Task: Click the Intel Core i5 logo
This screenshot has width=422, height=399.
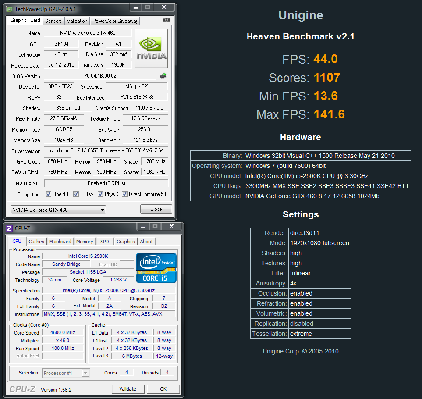Action: pyautogui.click(x=156, y=268)
